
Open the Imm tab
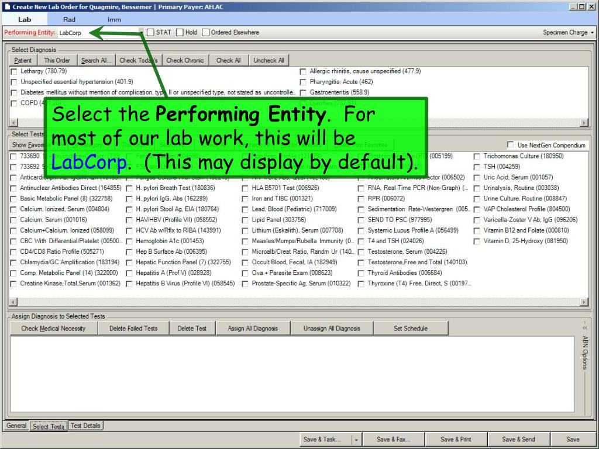pyautogui.click(x=114, y=19)
